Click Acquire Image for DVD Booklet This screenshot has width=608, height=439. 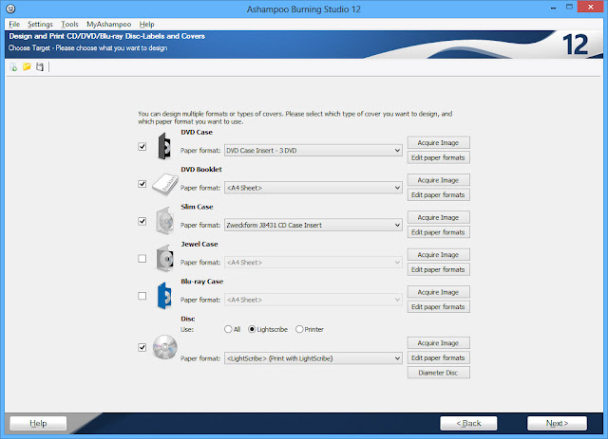click(438, 180)
